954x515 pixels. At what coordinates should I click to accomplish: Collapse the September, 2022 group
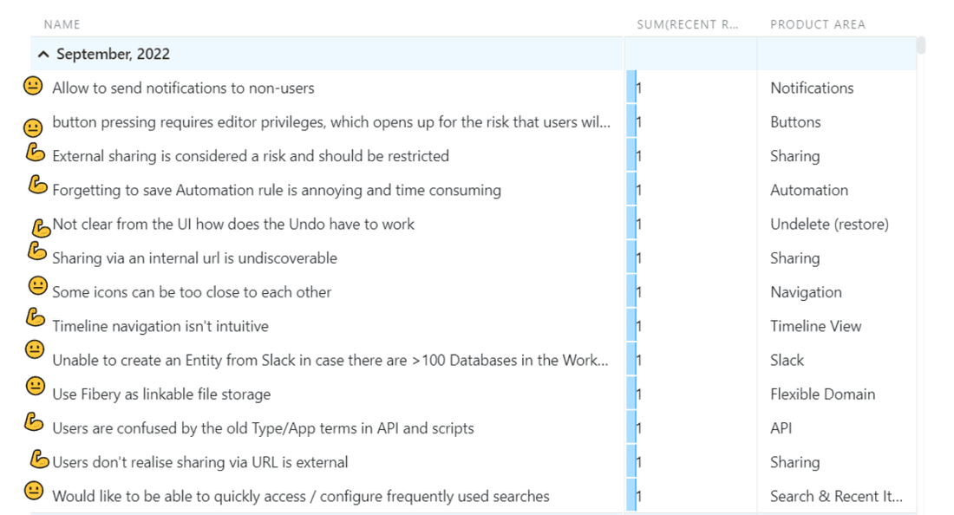coord(43,55)
